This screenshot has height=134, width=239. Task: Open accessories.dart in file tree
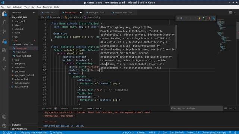[x=24, y=44]
